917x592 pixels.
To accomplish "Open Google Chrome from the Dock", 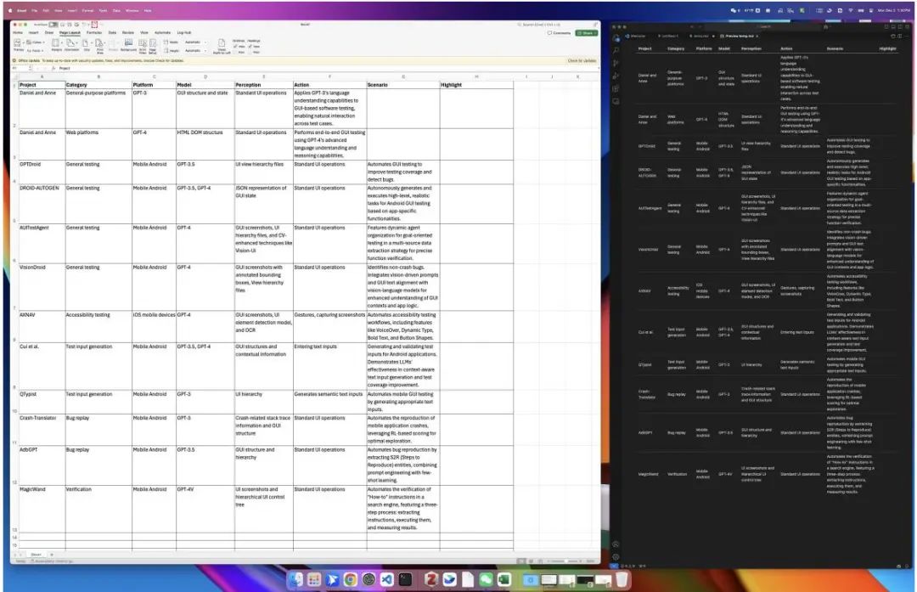I will pyautogui.click(x=351, y=580).
